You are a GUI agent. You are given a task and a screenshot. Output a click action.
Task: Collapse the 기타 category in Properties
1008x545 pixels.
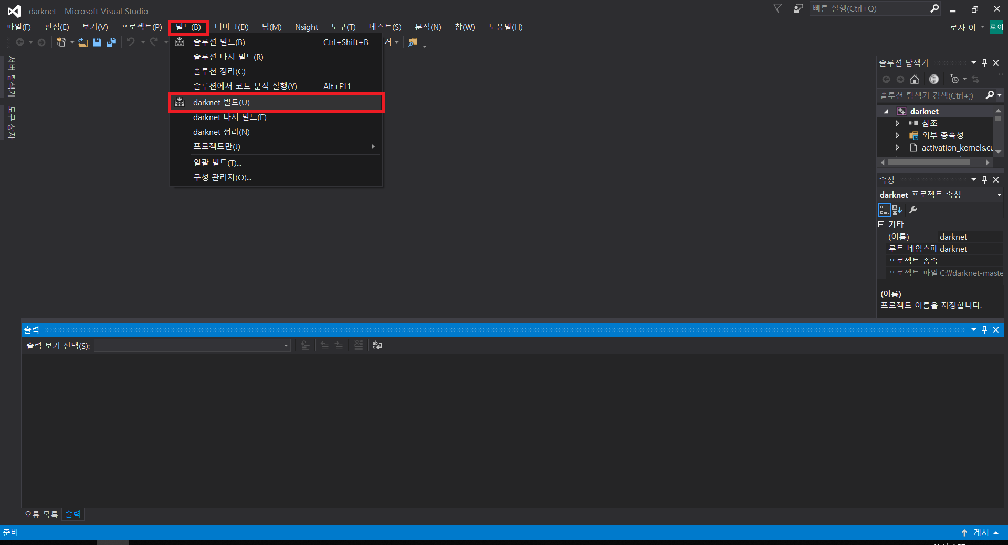point(881,224)
